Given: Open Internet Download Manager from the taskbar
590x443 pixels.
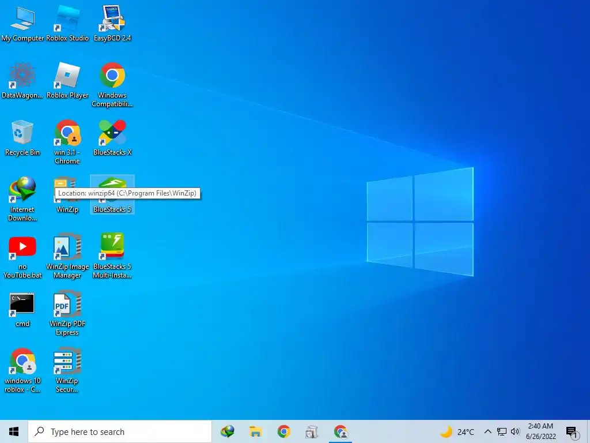Looking at the screenshot, I should 227,431.
